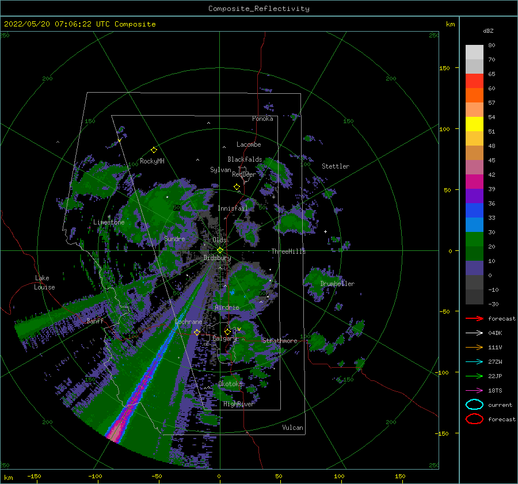The image size is (518, 484).
Task: Select the orange 60 dBZ legend swatch
Action: click(x=474, y=95)
